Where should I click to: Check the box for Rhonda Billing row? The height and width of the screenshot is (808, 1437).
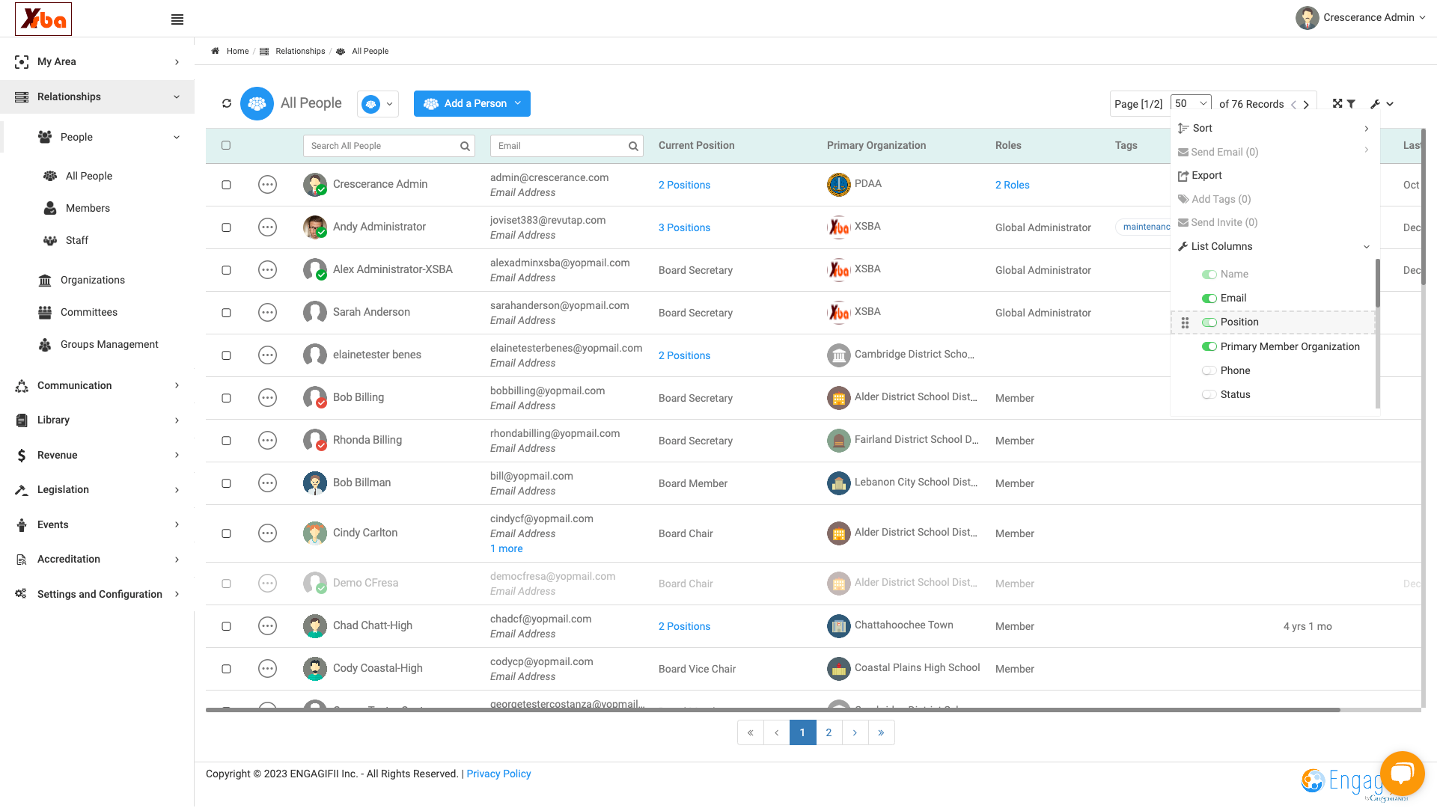[x=226, y=441]
